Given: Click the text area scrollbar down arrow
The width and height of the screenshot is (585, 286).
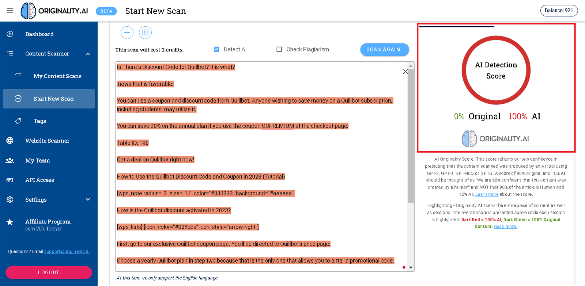Looking at the screenshot, I should pos(411,267).
